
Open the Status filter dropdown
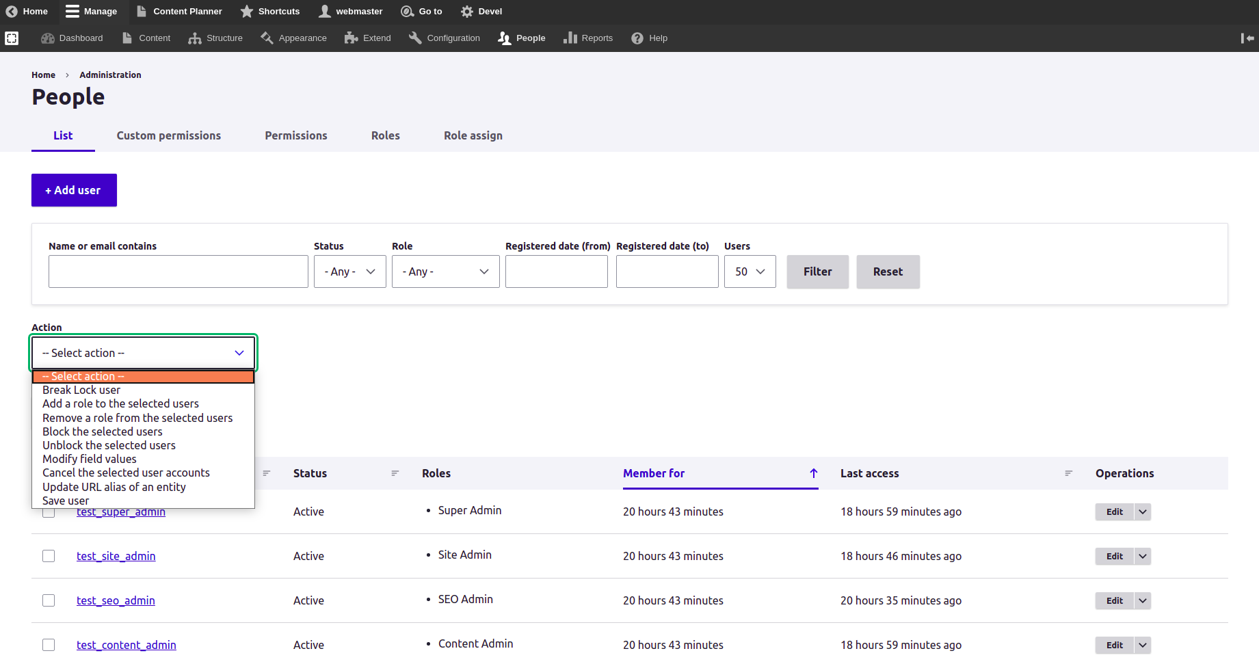[x=349, y=271]
